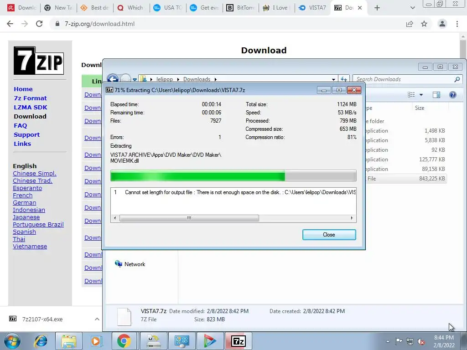Open the Support link in the sidebar

[x=26, y=134]
